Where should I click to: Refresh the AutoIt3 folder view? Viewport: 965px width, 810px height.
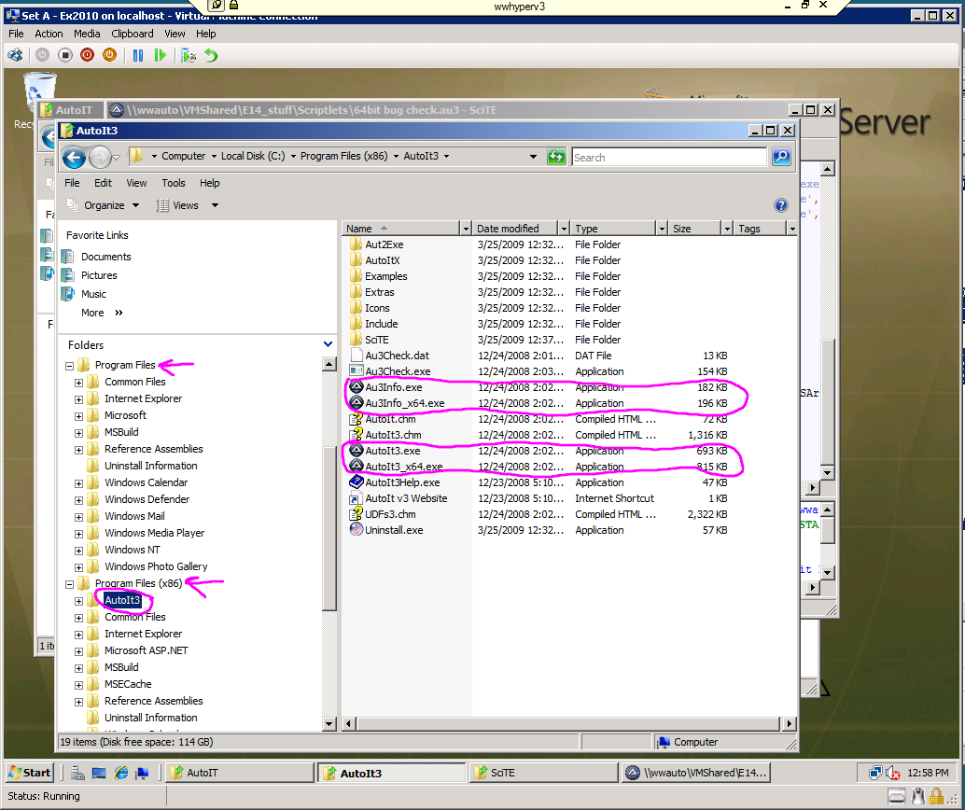556,157
